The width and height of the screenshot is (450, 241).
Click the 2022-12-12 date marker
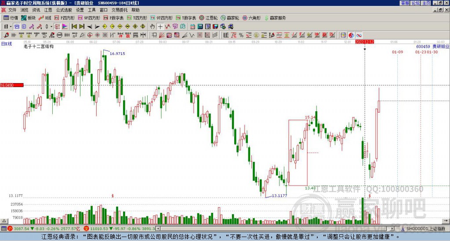click(364, 42)
